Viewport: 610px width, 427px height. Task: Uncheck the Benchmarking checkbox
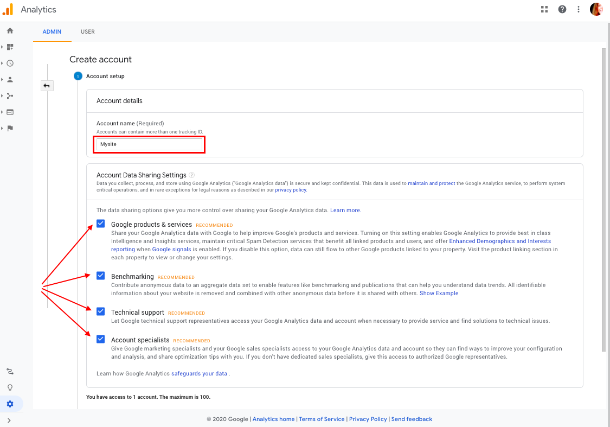[101, 276]
